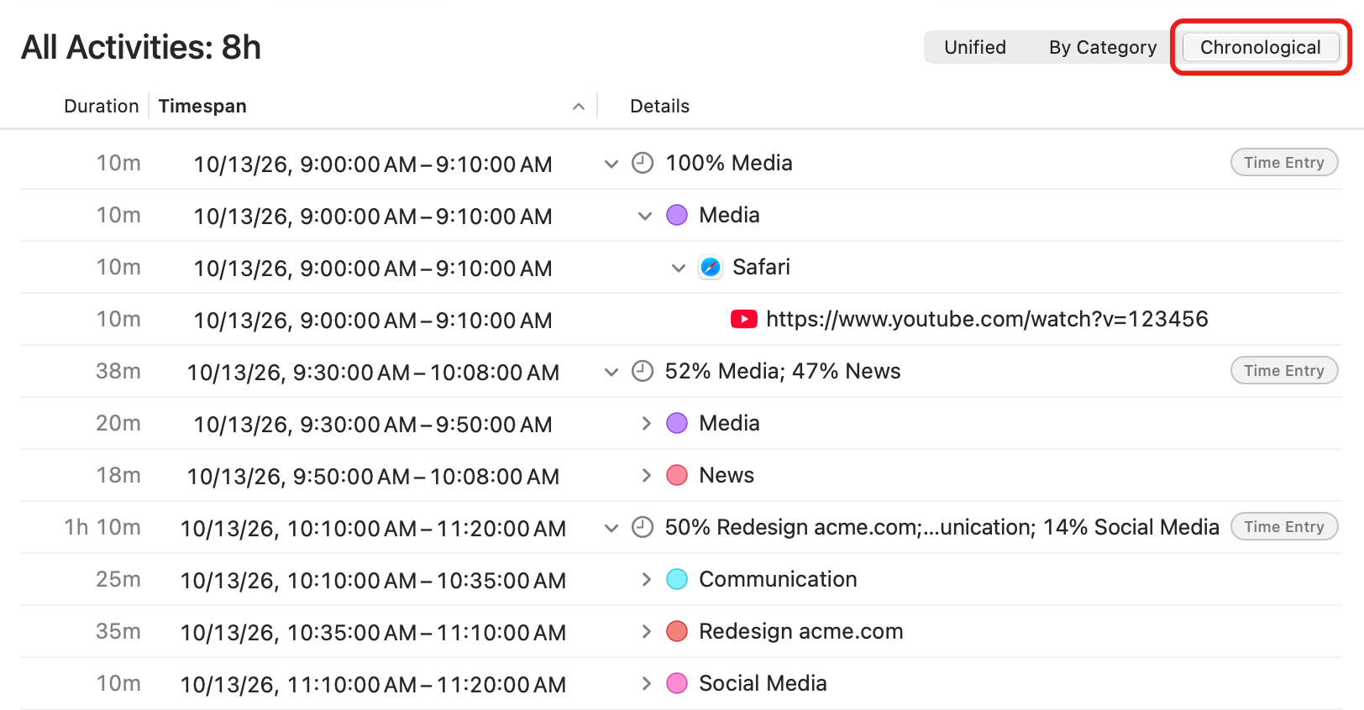1364x710 pixels.
Task: Click the Details column header
Action: pos(660,106)
